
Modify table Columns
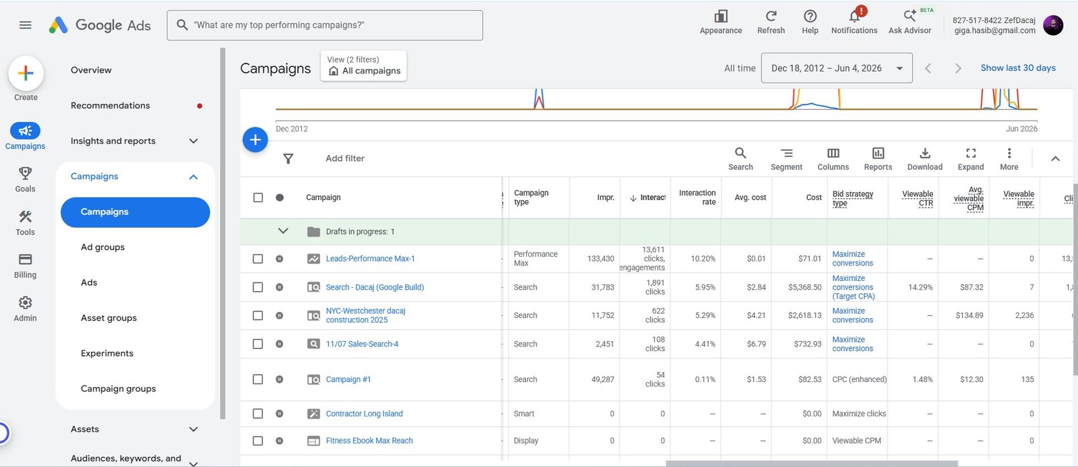point(833,159)
